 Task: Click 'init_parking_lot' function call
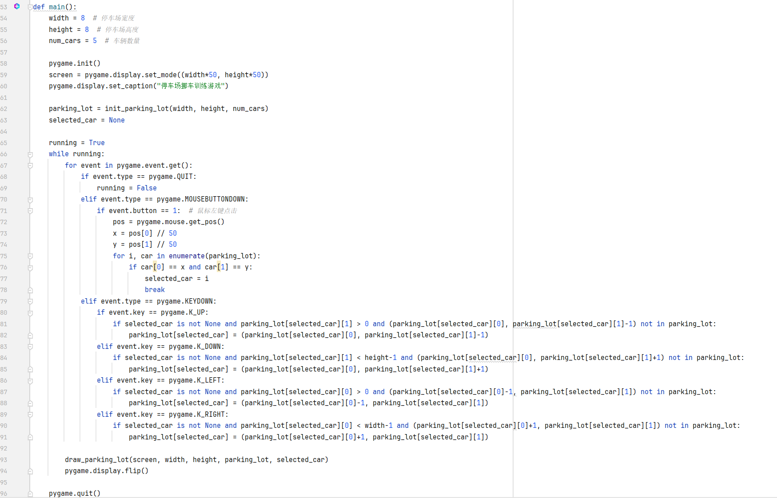click(137, 109)
